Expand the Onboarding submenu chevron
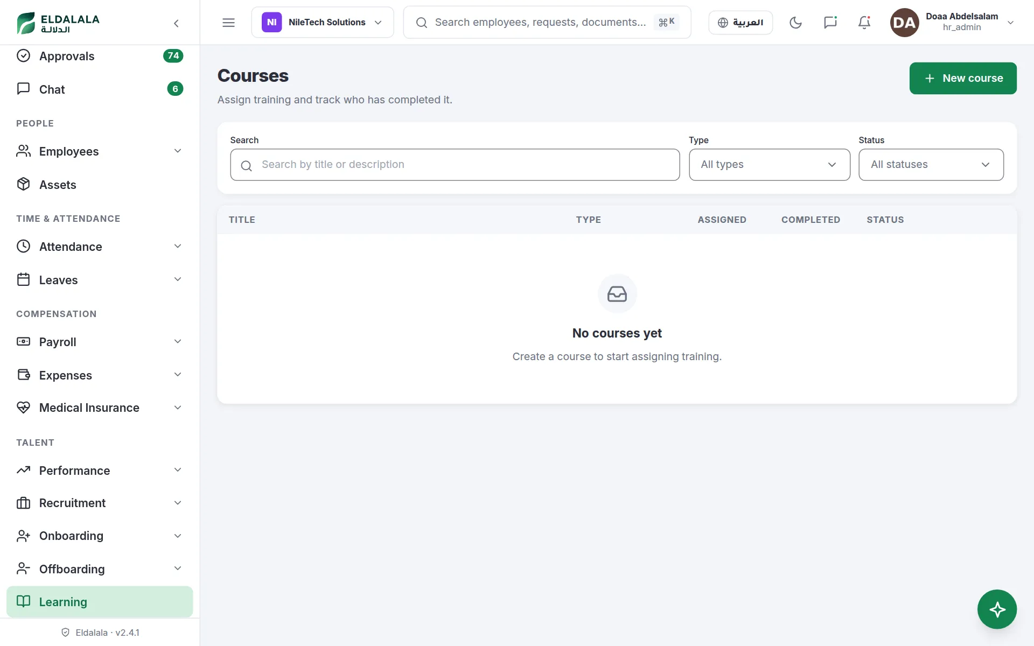Image resolution: width=1034 pixels, height=646 pixels. (178, 536)
